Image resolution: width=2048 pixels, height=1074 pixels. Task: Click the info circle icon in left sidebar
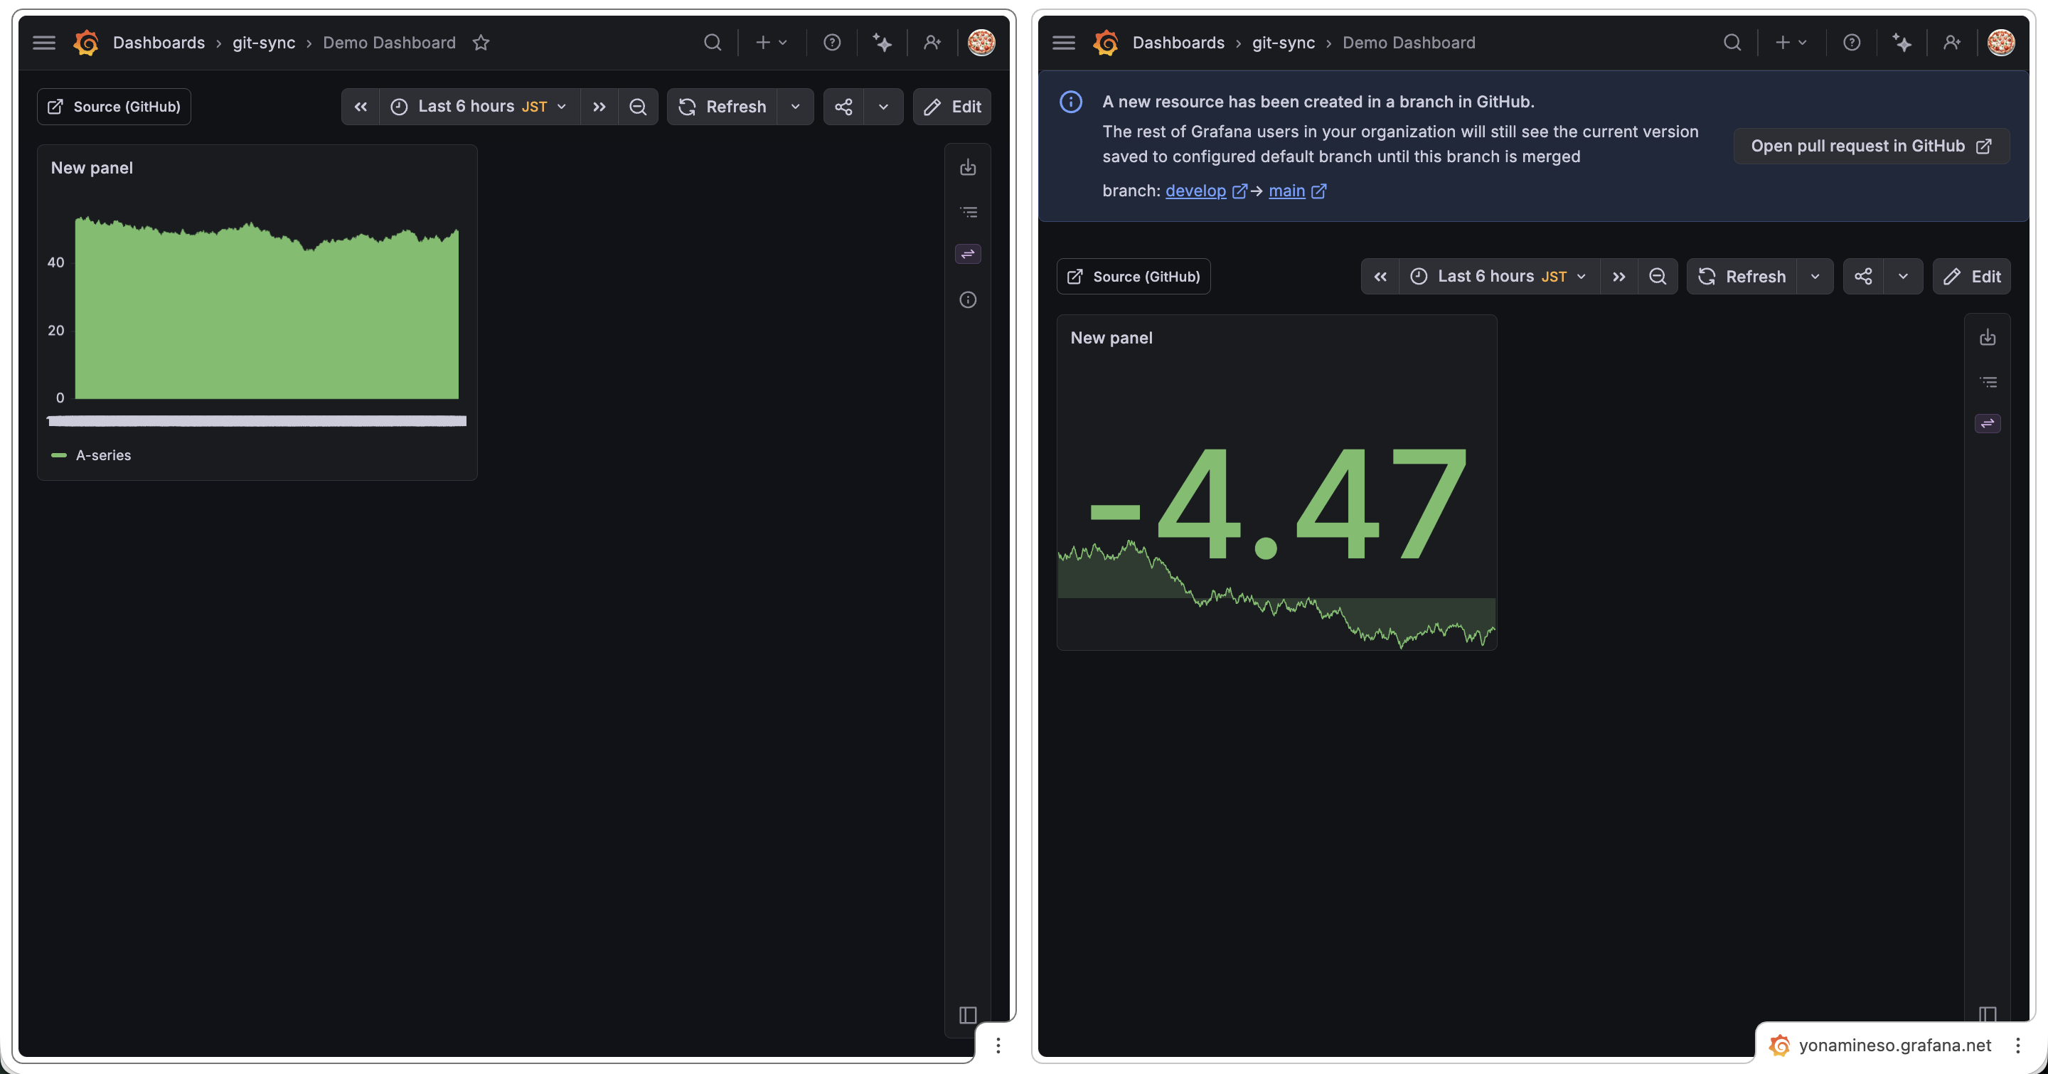click(968, 299)
